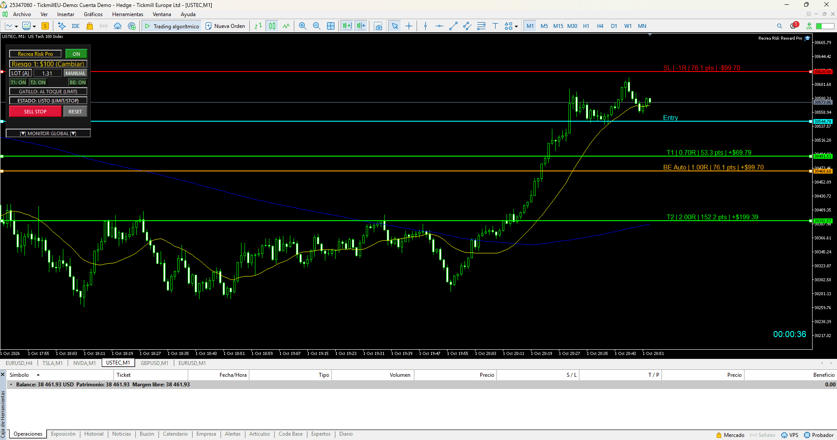Open the VPS cloud icon in toolbar
Image resolution: width=837 pixels, height=440 pixels.
[117, 26]
